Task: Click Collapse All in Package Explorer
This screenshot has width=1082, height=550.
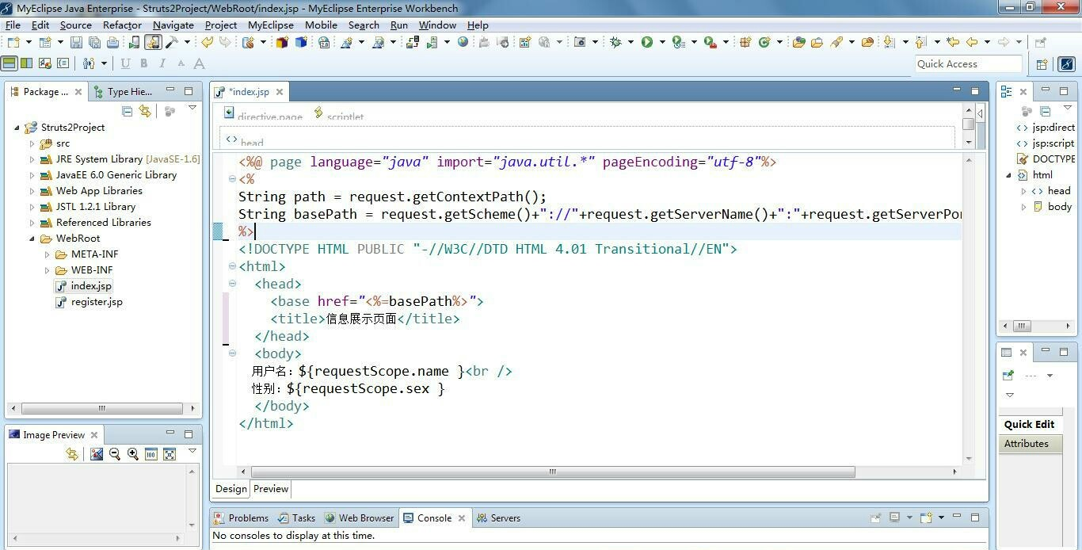Action: coord(127,111)
